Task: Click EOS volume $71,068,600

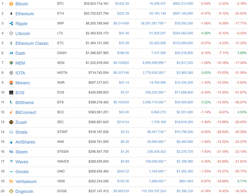Action: pos(184,92)
